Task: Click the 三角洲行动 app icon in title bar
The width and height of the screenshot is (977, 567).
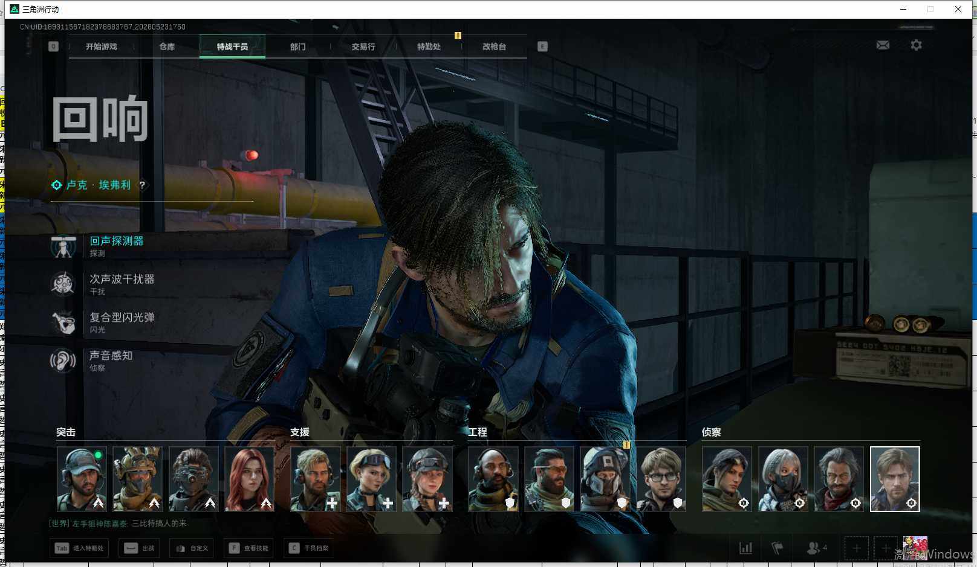Action: pos(15,9)
